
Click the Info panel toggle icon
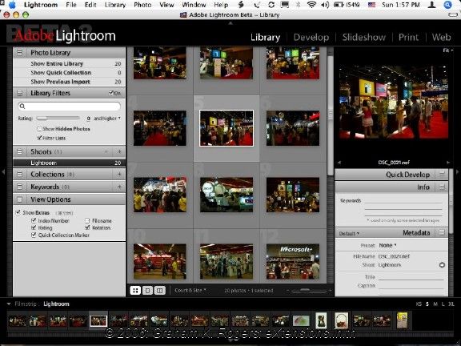click(442, 187)
